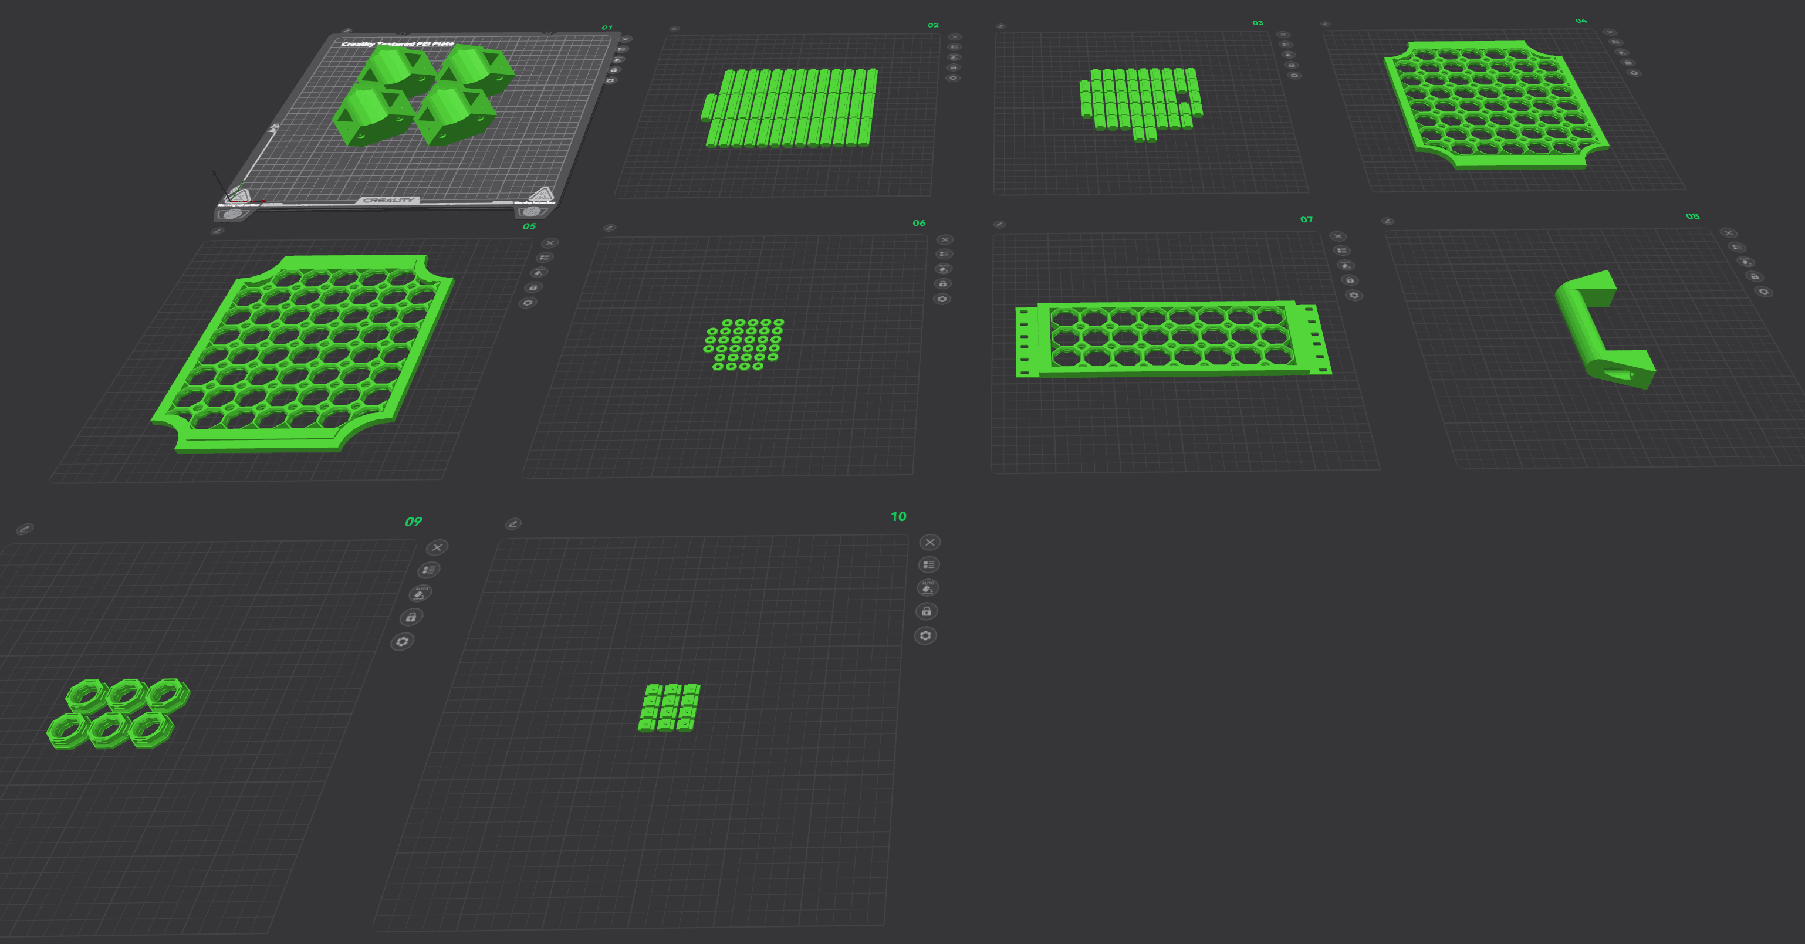Open plate 06 settings gear
Viewport: 1805px width, 944px height.
pyautogui.click(x=942, y=299)
